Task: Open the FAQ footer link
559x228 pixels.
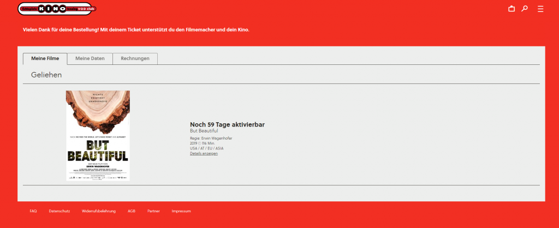Action: click(33, 211)
